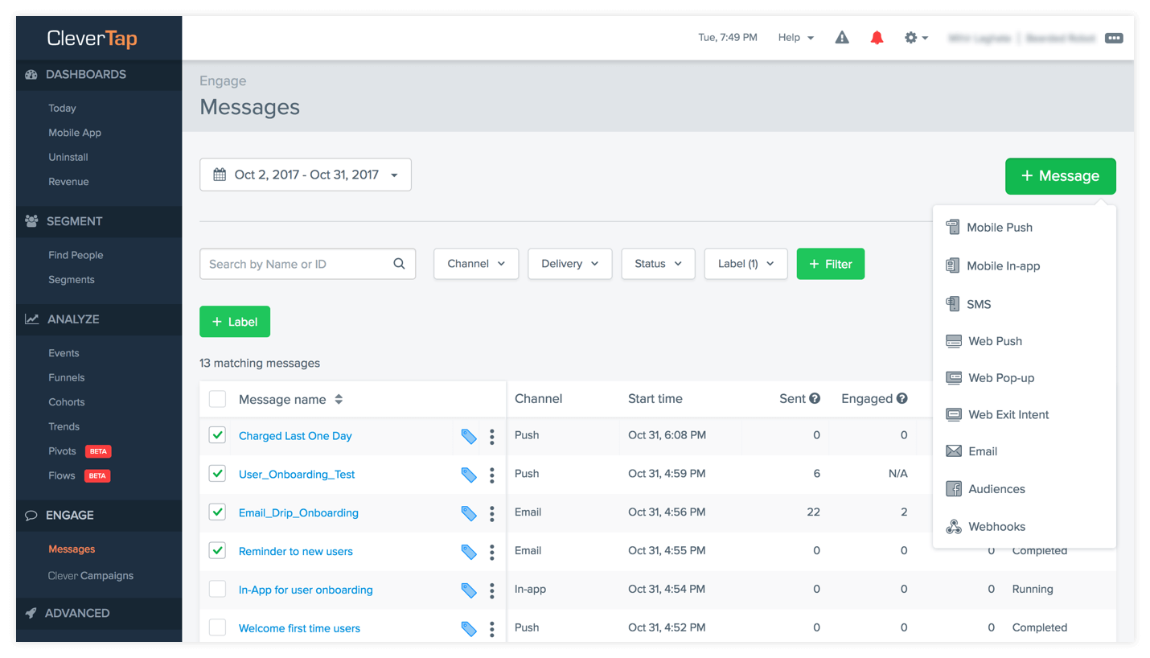
Task: Check the select-all checkbox in the table header
Action: (216, 398)
